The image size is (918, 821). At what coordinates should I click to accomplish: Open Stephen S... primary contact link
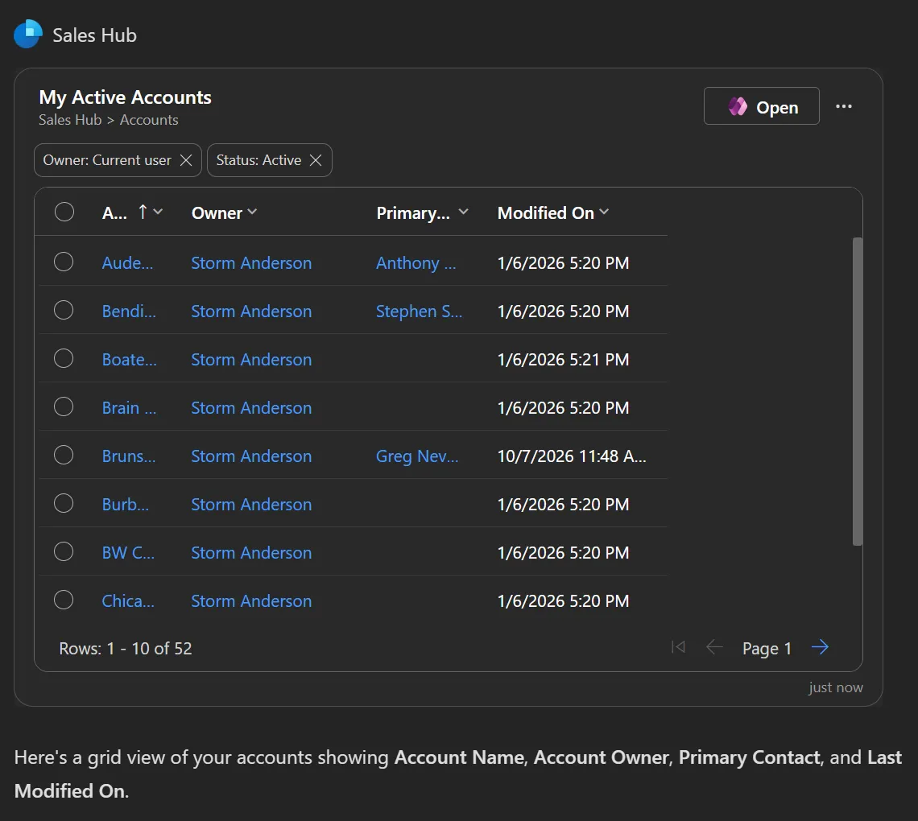tap(420, 311)
